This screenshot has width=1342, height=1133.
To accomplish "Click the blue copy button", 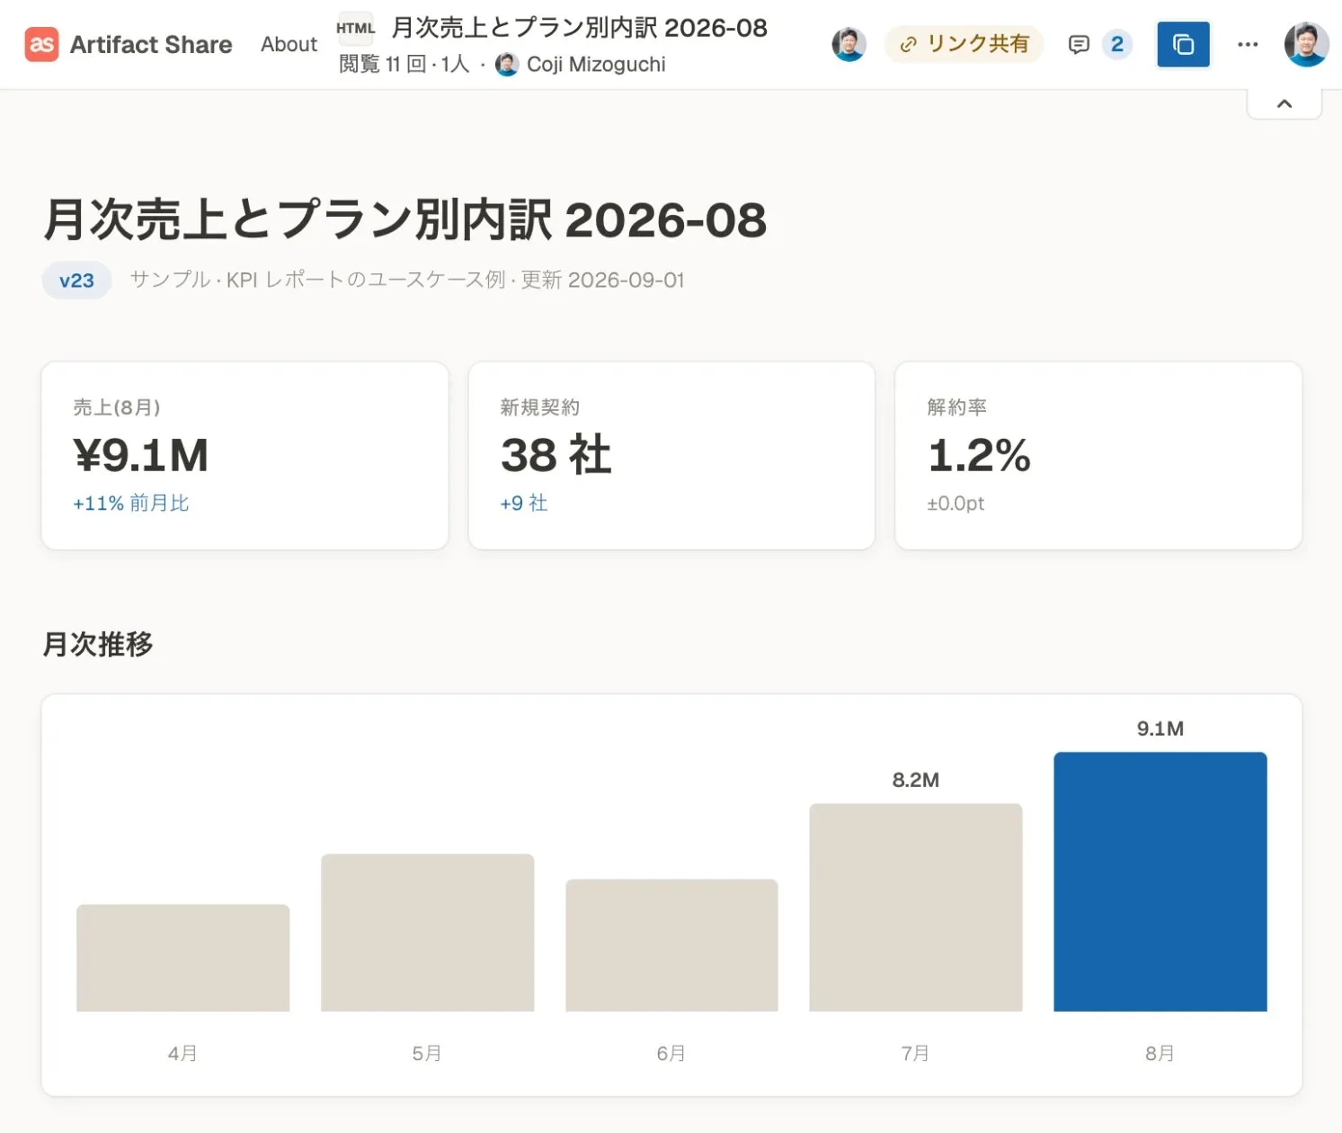I will 1183,44.
